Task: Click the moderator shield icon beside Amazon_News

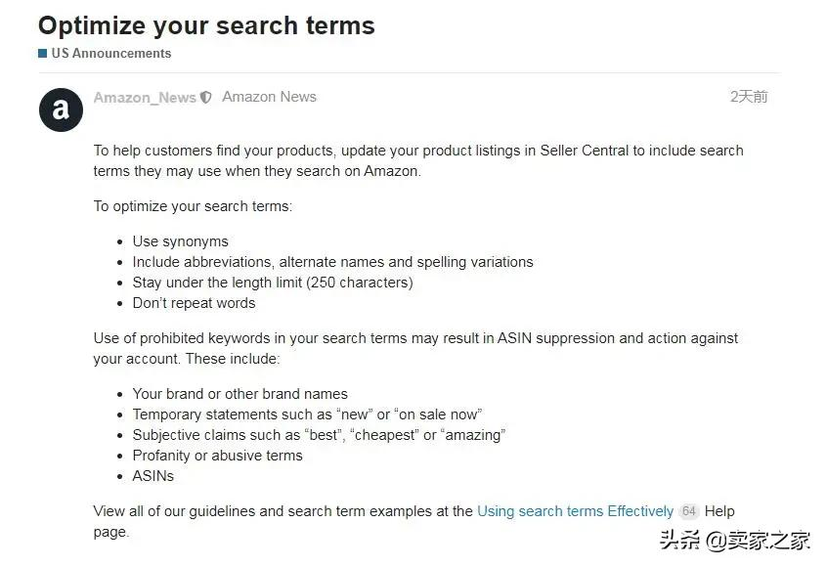Action: point(206,98)
